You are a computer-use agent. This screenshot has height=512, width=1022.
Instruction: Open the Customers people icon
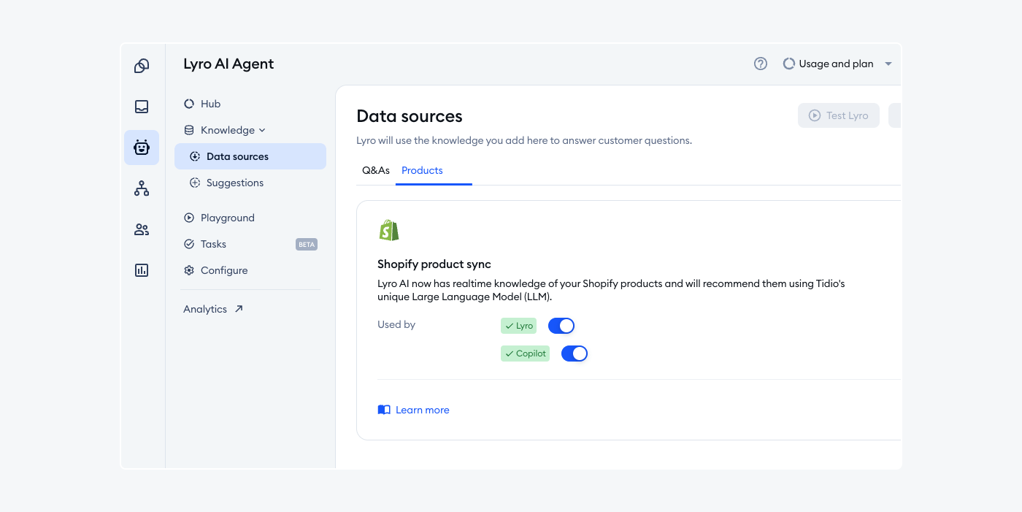(142, 229)
